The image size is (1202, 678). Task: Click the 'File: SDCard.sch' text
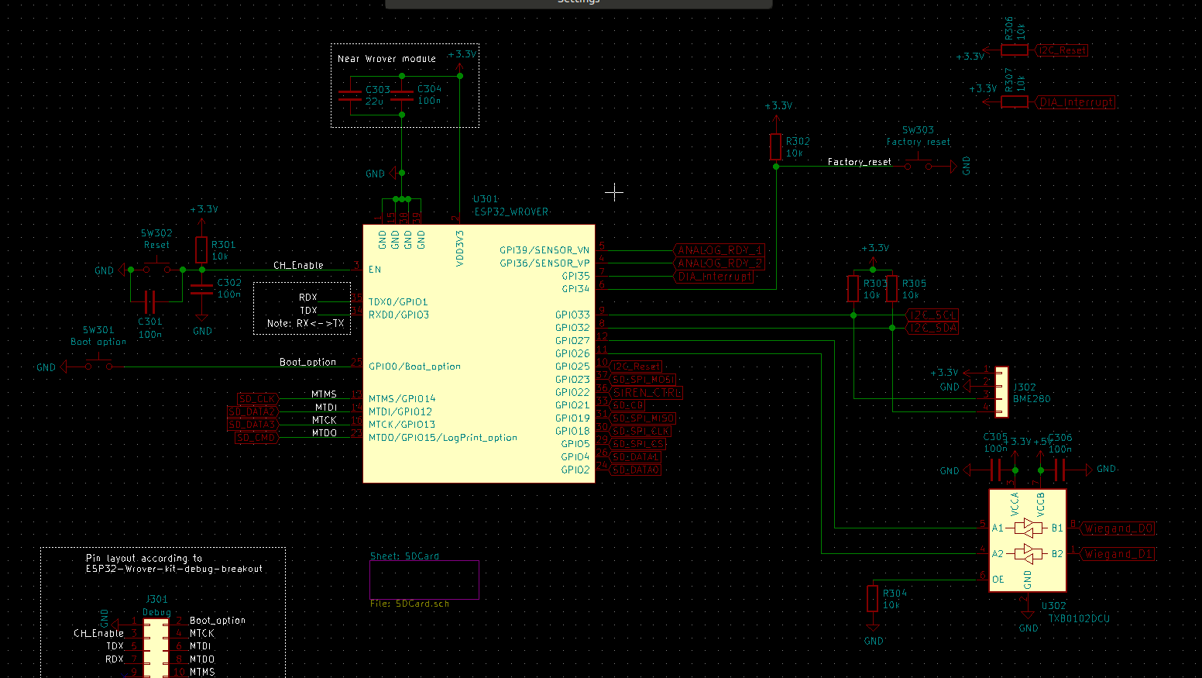click(410, 604)
